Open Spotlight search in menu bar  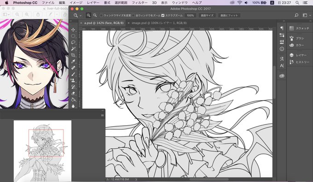tap(297, 3)
